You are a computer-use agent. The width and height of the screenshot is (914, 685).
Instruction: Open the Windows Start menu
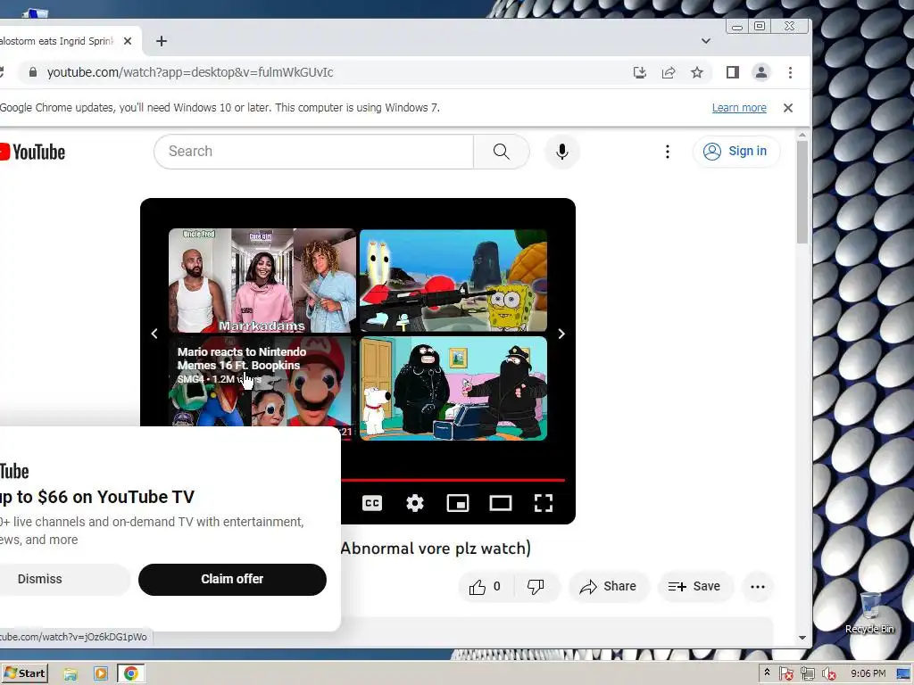pyautogui.click(x=24, y=673)
